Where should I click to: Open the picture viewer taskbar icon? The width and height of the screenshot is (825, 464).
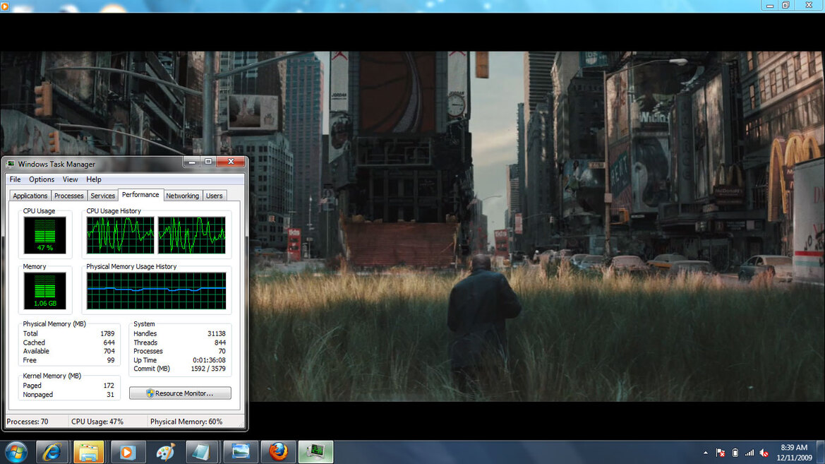(x=241, y=452)
